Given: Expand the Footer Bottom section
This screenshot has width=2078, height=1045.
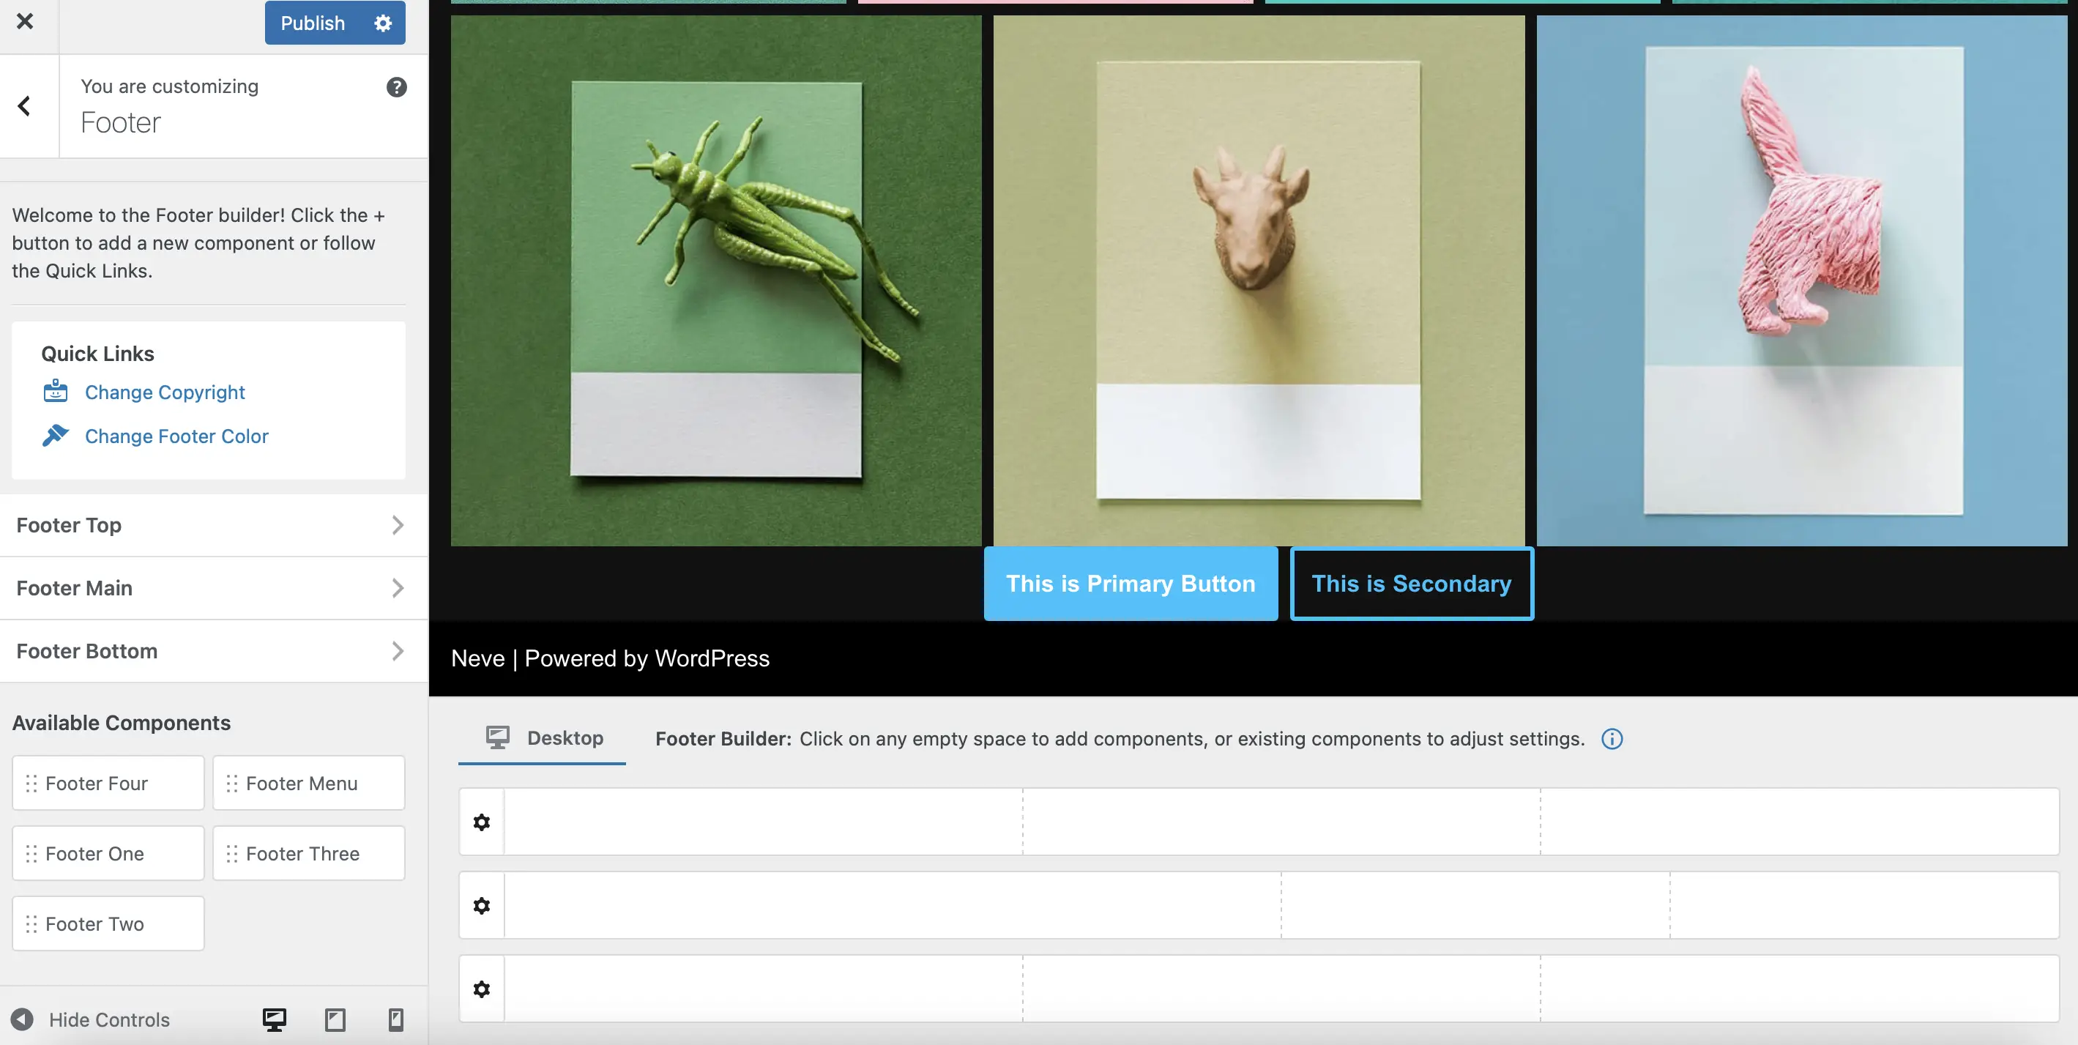Looking at the screenshot, I should tap(208, 650).
